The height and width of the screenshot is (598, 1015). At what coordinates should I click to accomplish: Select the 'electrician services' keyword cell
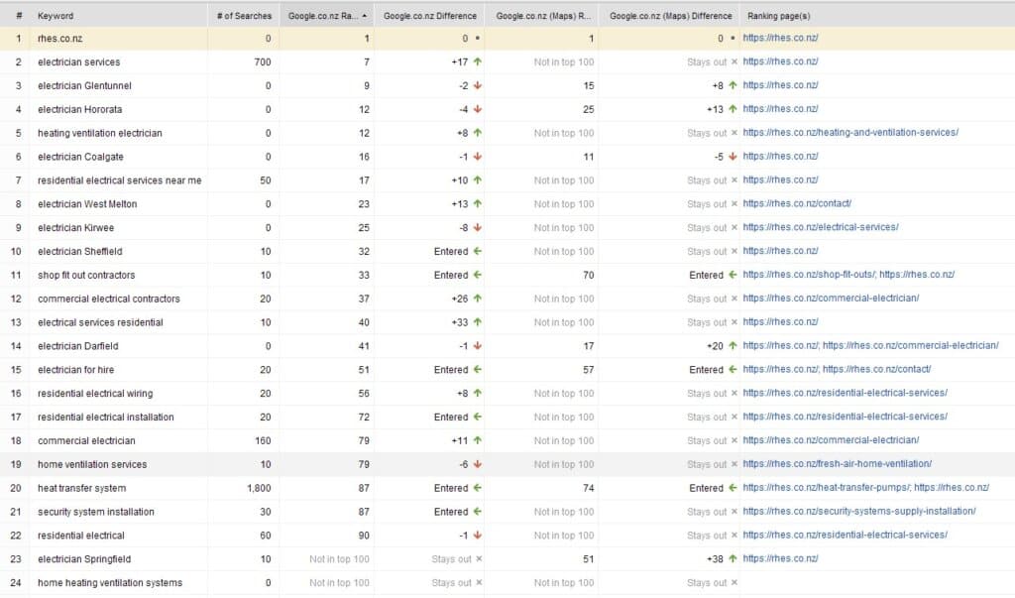coord(79,62)
